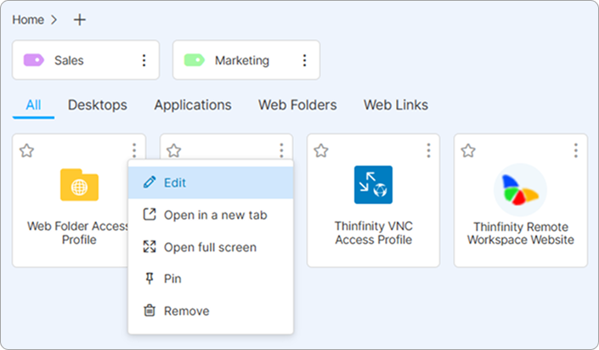Choose Open full screen
This screenshot has width=599, height=350.
point(211,247)
